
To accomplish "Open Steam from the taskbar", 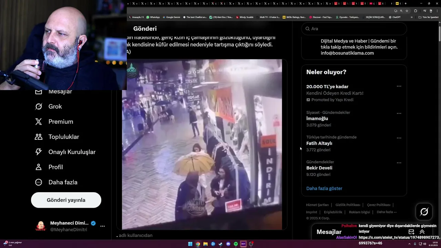I will [220, 244].
